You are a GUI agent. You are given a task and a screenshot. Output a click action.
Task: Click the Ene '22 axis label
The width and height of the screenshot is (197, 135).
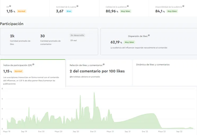(145, 132)
